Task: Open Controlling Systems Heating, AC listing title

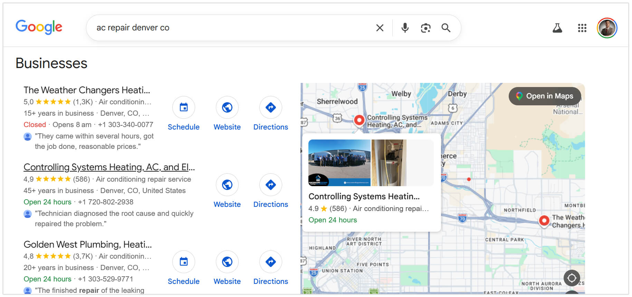Action: [x=109, y=167]
